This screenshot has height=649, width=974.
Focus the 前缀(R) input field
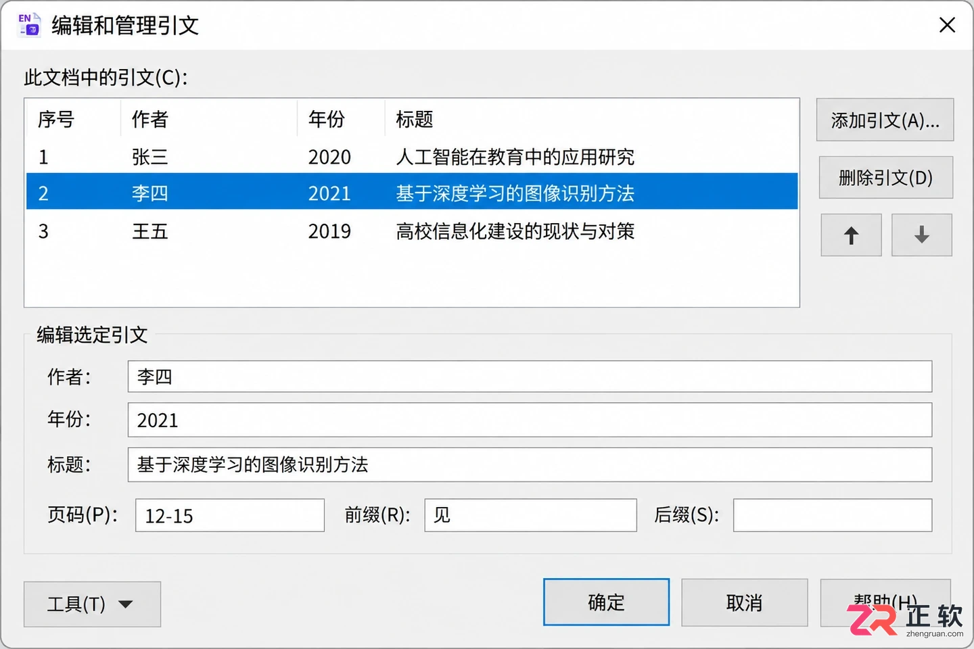pos(530,515)
